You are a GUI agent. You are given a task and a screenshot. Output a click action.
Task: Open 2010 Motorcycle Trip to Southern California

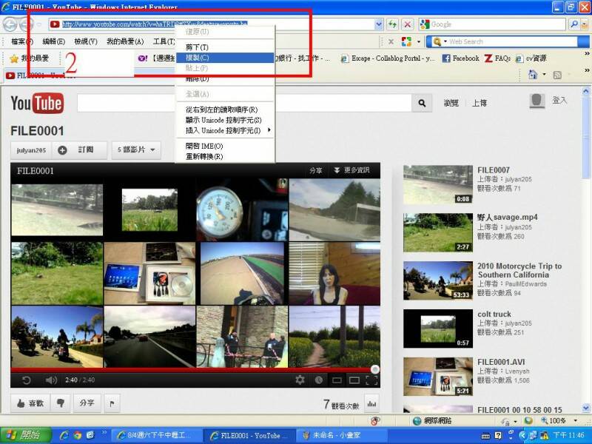(519, 270)
